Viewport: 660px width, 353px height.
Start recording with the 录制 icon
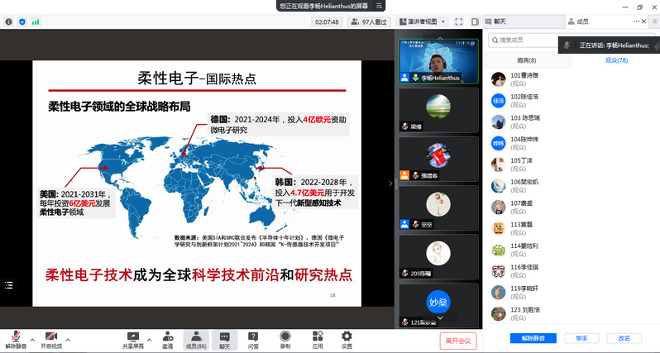click(285, 340)
